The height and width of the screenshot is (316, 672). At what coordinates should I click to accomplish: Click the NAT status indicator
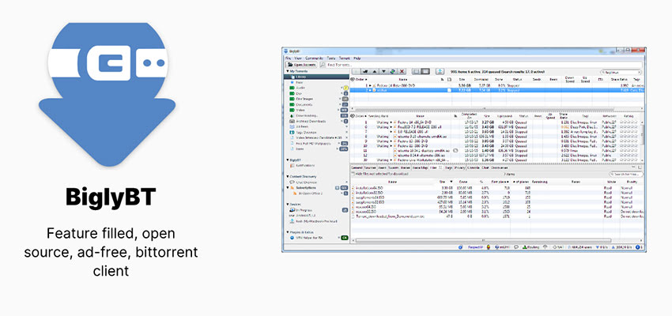point(558,247)
